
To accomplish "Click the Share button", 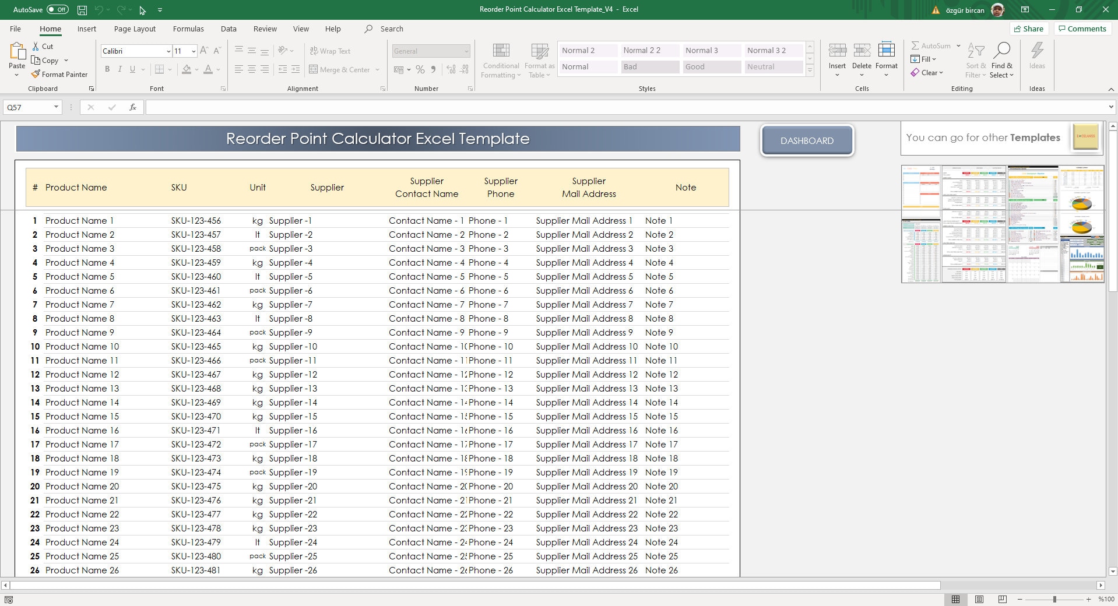I will pyautogui.click(x=1029, y=29).
